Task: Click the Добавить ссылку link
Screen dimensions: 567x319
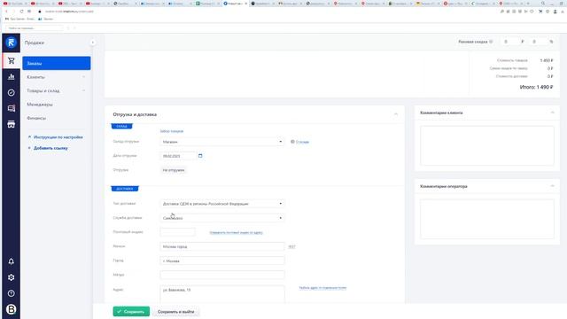Action: tap(50, 148)
